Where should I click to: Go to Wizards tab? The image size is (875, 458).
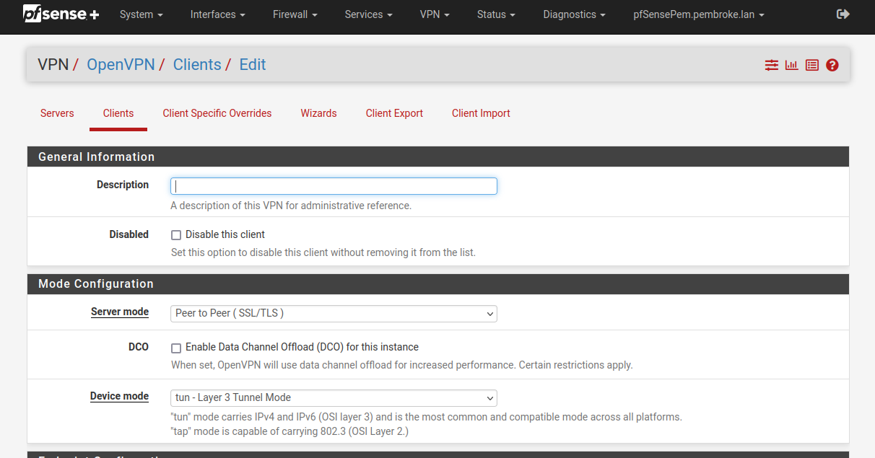[x=318, y=113]
